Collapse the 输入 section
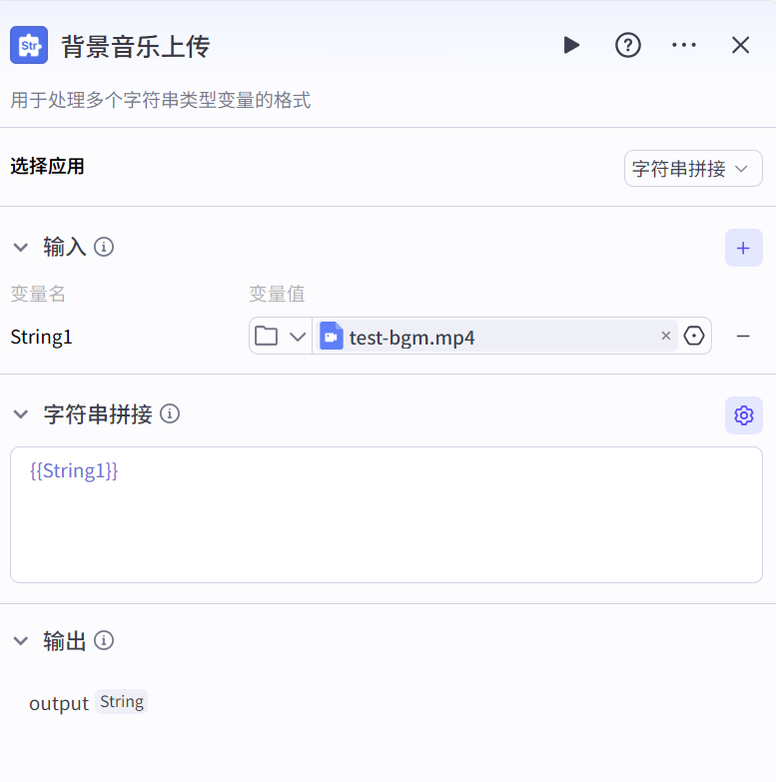Screen dimensions: 776x782 (20, 248)
